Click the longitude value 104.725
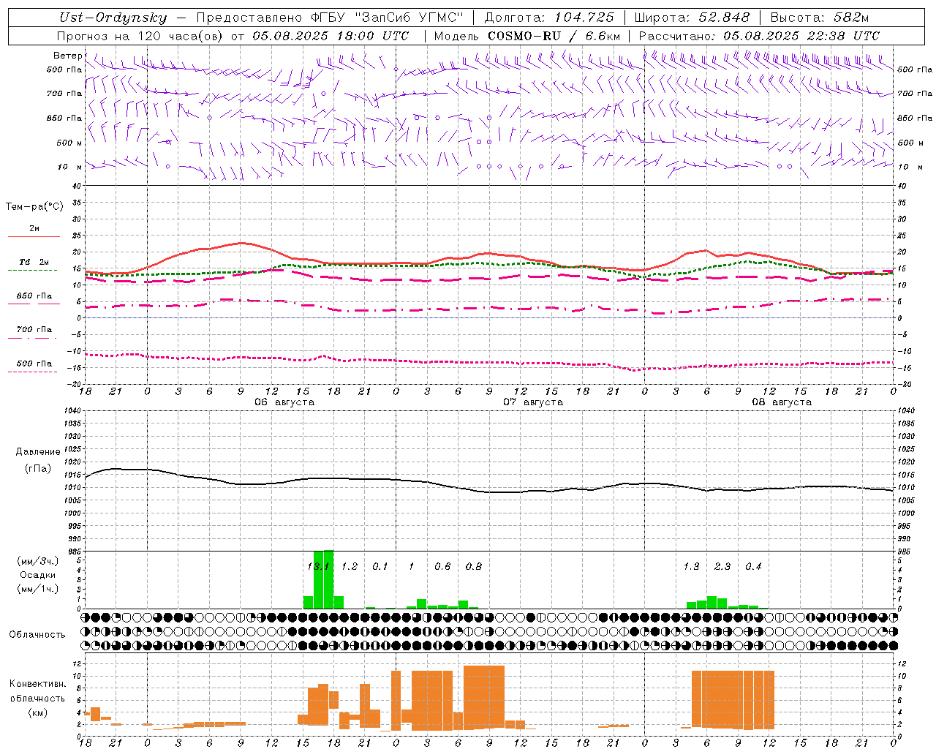 584,18
